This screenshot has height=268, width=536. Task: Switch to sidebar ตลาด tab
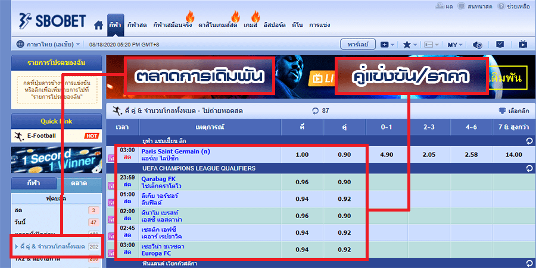[x=79, y=183]
